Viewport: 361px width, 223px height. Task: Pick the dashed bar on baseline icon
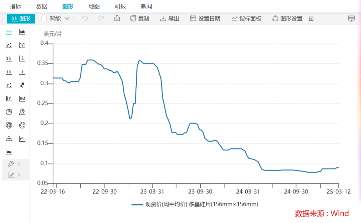pyautogui.click(x=22, y=72)
